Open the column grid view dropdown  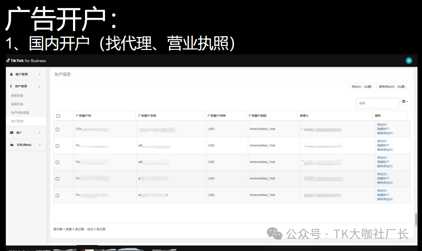click(x=405, y=101)
